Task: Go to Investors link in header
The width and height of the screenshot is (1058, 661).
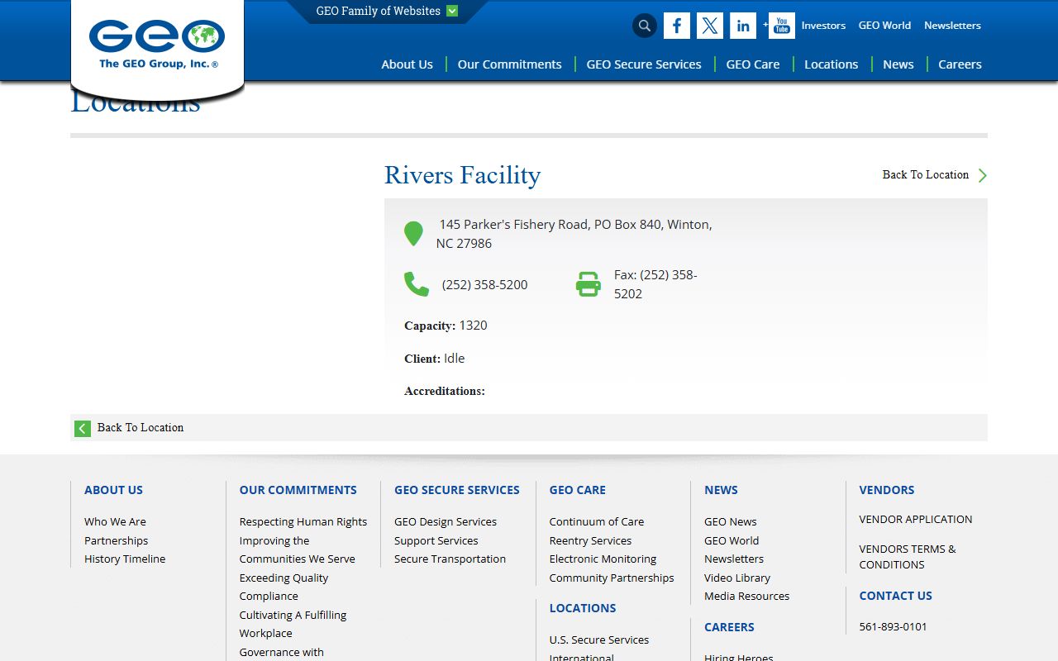Action: tap(823, 26)
